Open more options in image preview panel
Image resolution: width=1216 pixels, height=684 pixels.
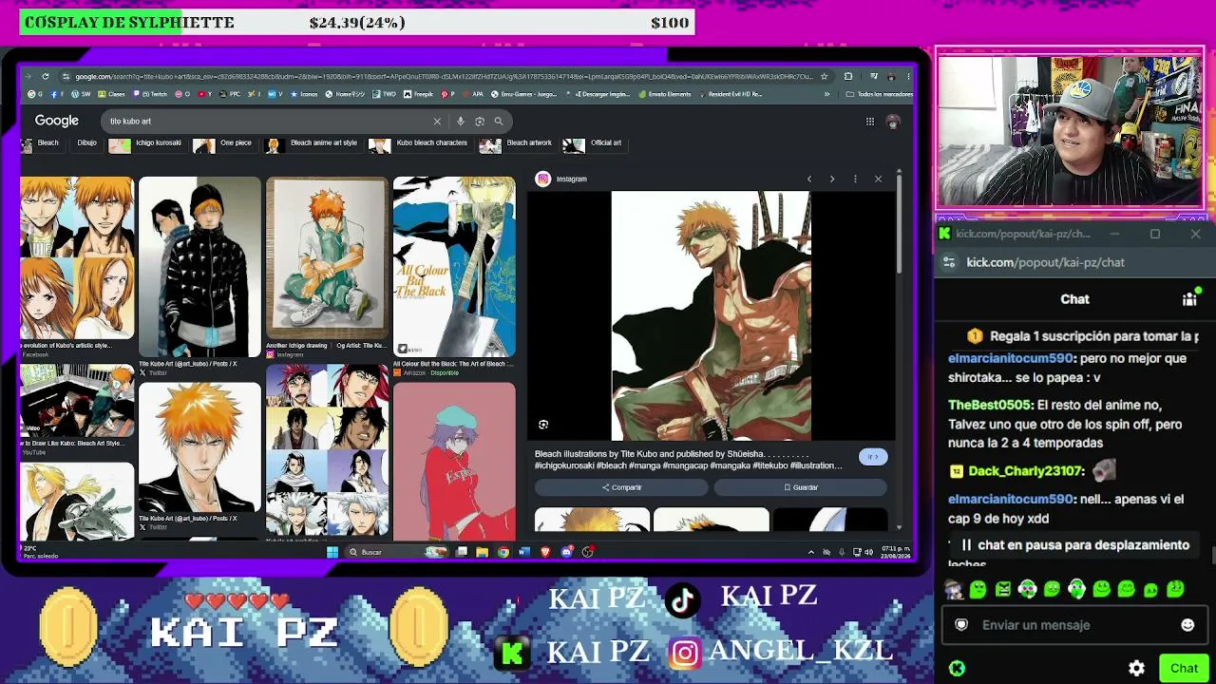pyautogui.click(x=855, y=179)
